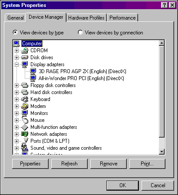Select the 3D RAGE PRO AGP 2X adapter icon
Viewport: 178px width, 195px height.
pos(33,71)
